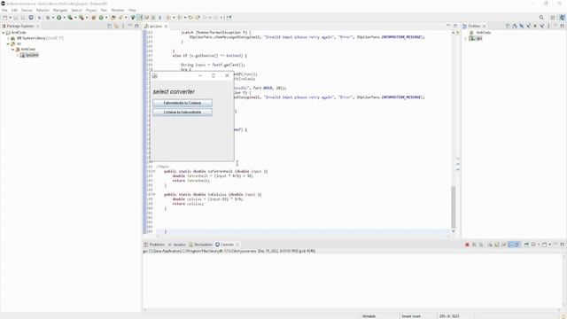This screenshot has height=319, width=567.
Task: Switch to the Declaration tab
Action: [x=200, y=245]
